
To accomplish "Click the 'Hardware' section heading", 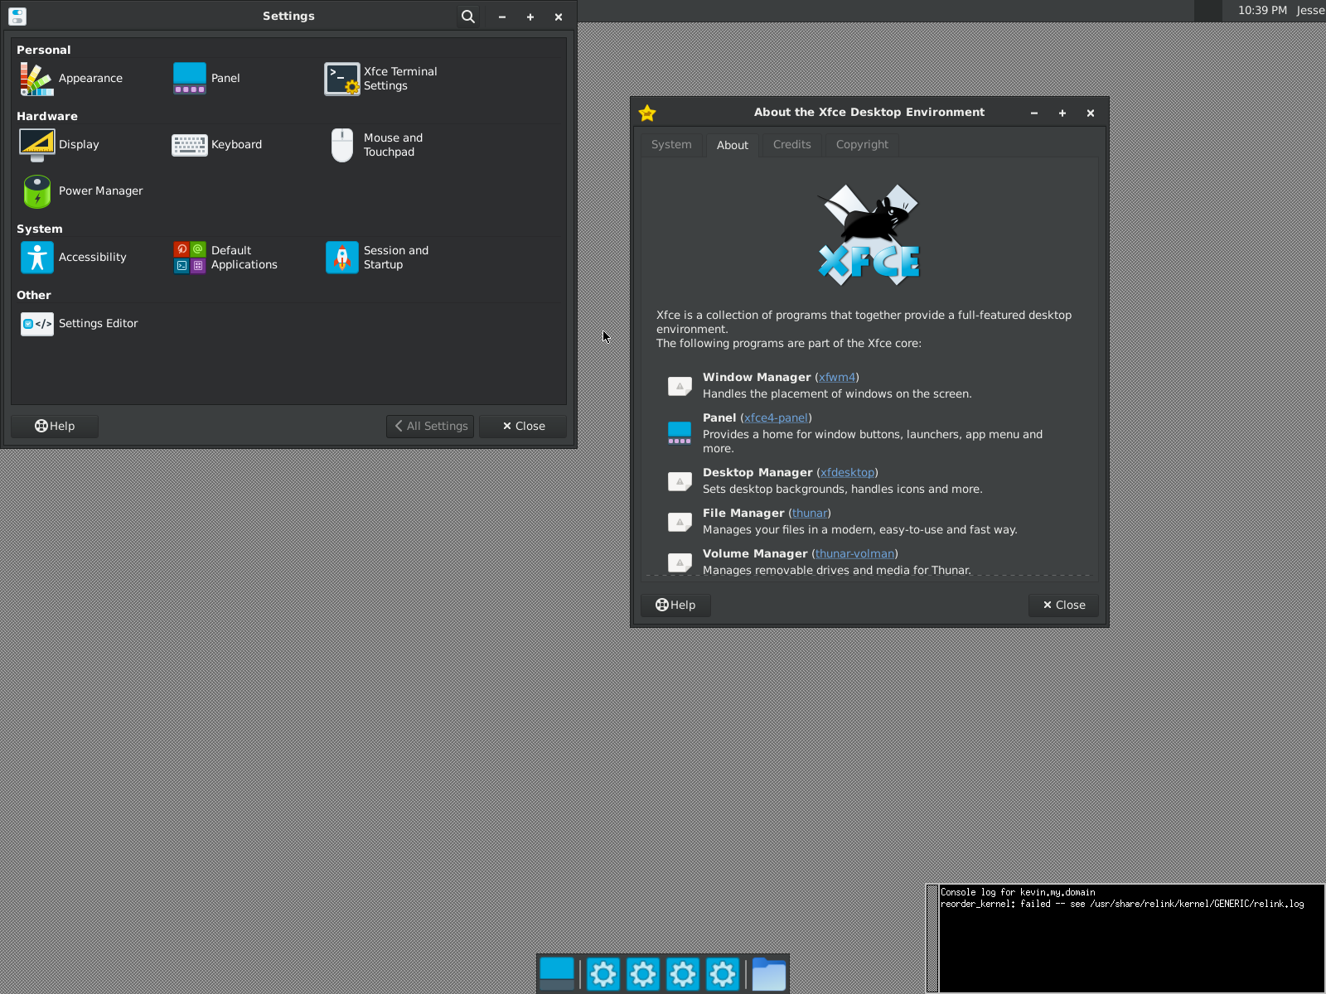I will coord(47,117).
